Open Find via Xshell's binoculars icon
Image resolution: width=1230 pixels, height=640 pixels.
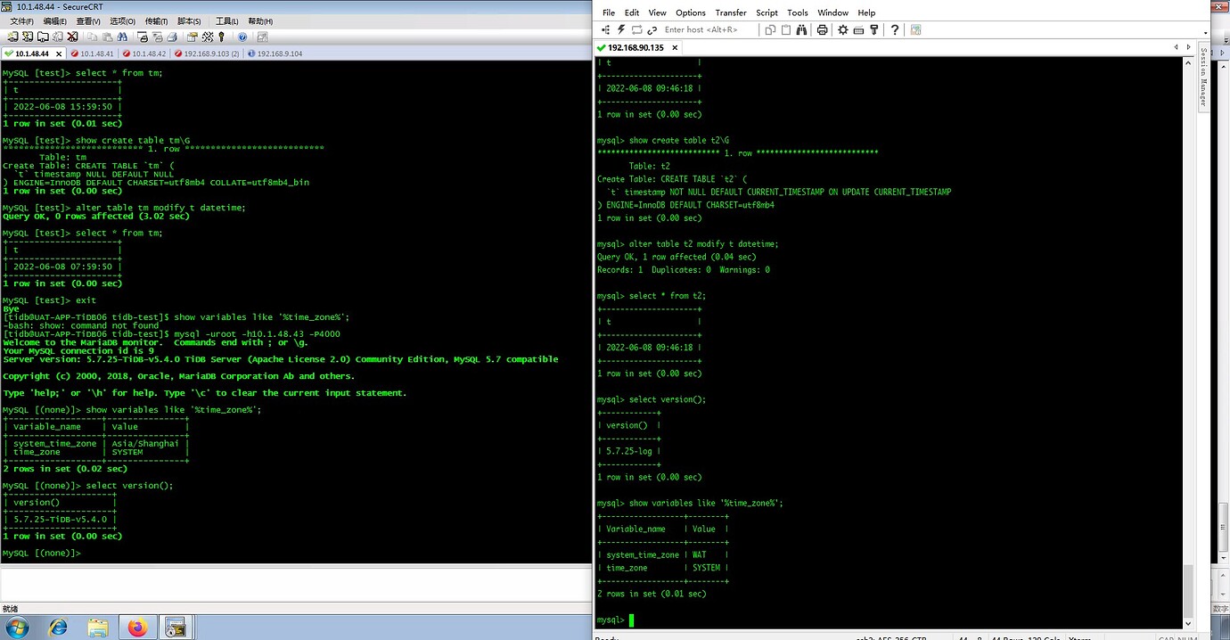click(802, 29)
